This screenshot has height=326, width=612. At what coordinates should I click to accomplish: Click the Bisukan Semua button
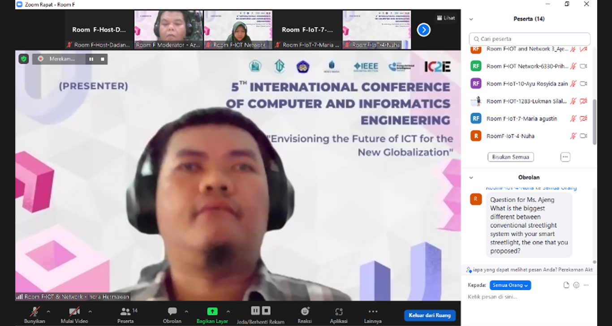pyautogui.click(x=510, y=157)
